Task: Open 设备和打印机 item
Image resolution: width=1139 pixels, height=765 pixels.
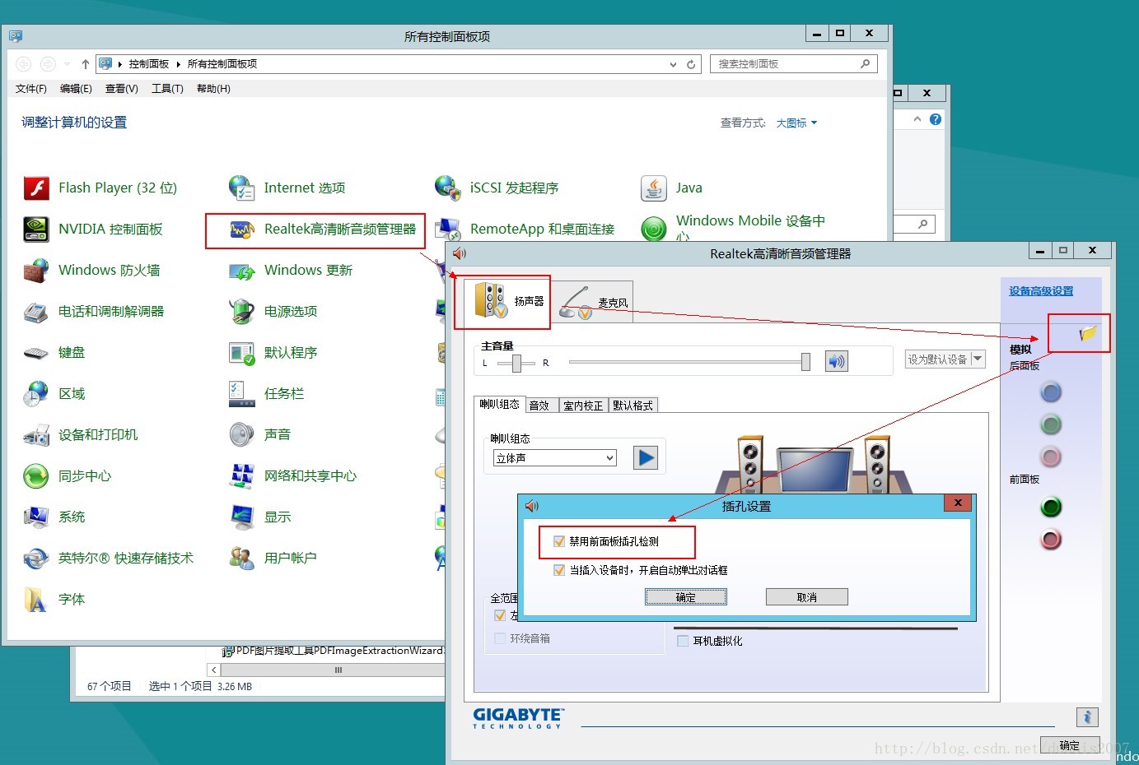Action: tap(81, 434)
